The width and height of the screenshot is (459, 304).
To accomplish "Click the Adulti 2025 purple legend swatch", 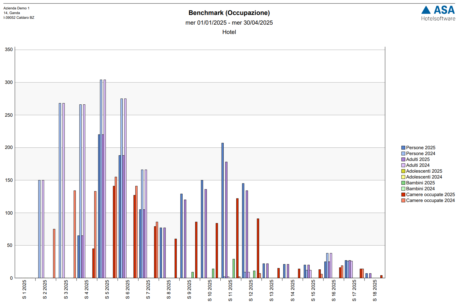I will click(x=403, y=159).
